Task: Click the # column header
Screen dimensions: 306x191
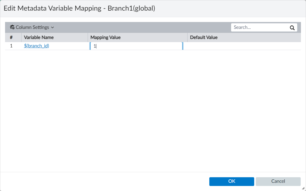Action: pos(11,37)
